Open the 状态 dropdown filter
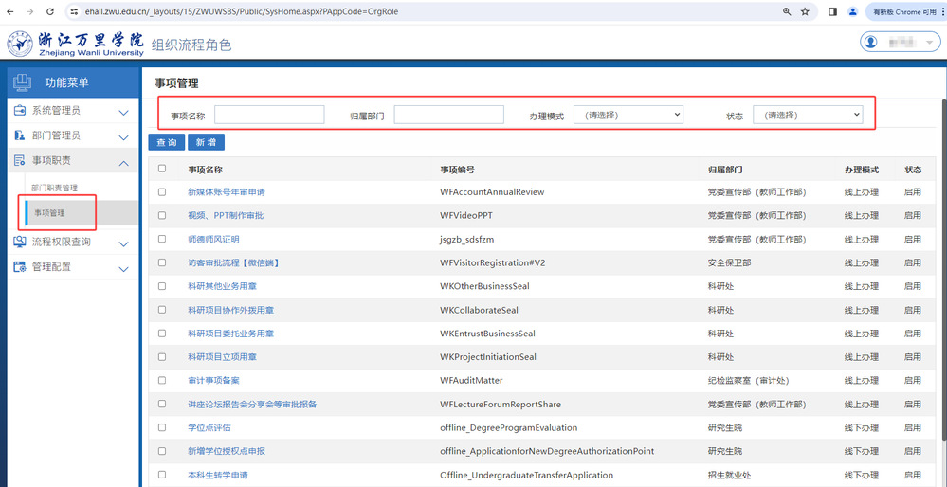This screenshot has height=487, width=947. point(807,115)
